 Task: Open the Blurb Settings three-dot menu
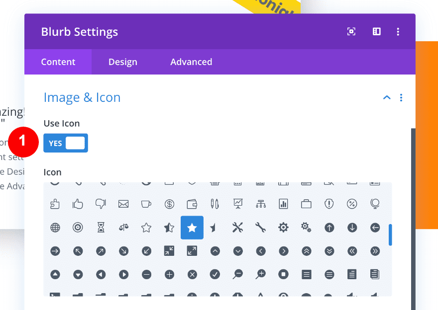[x=398, y=31]
